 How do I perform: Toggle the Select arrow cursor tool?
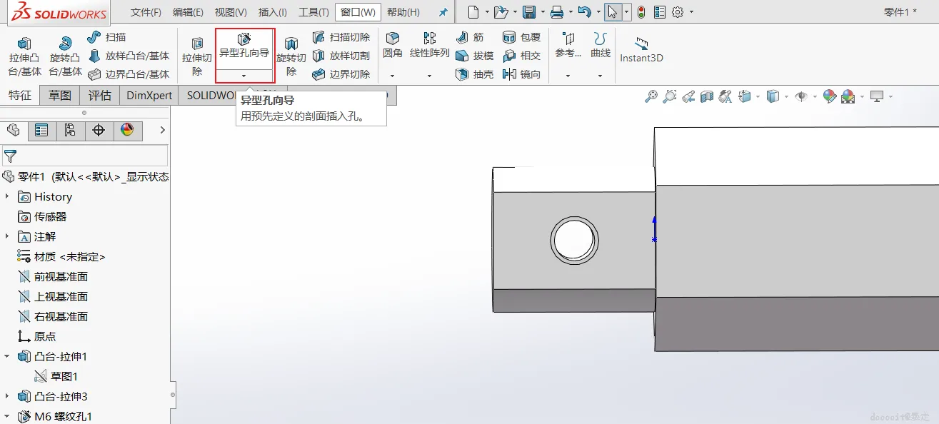[613, 12]
